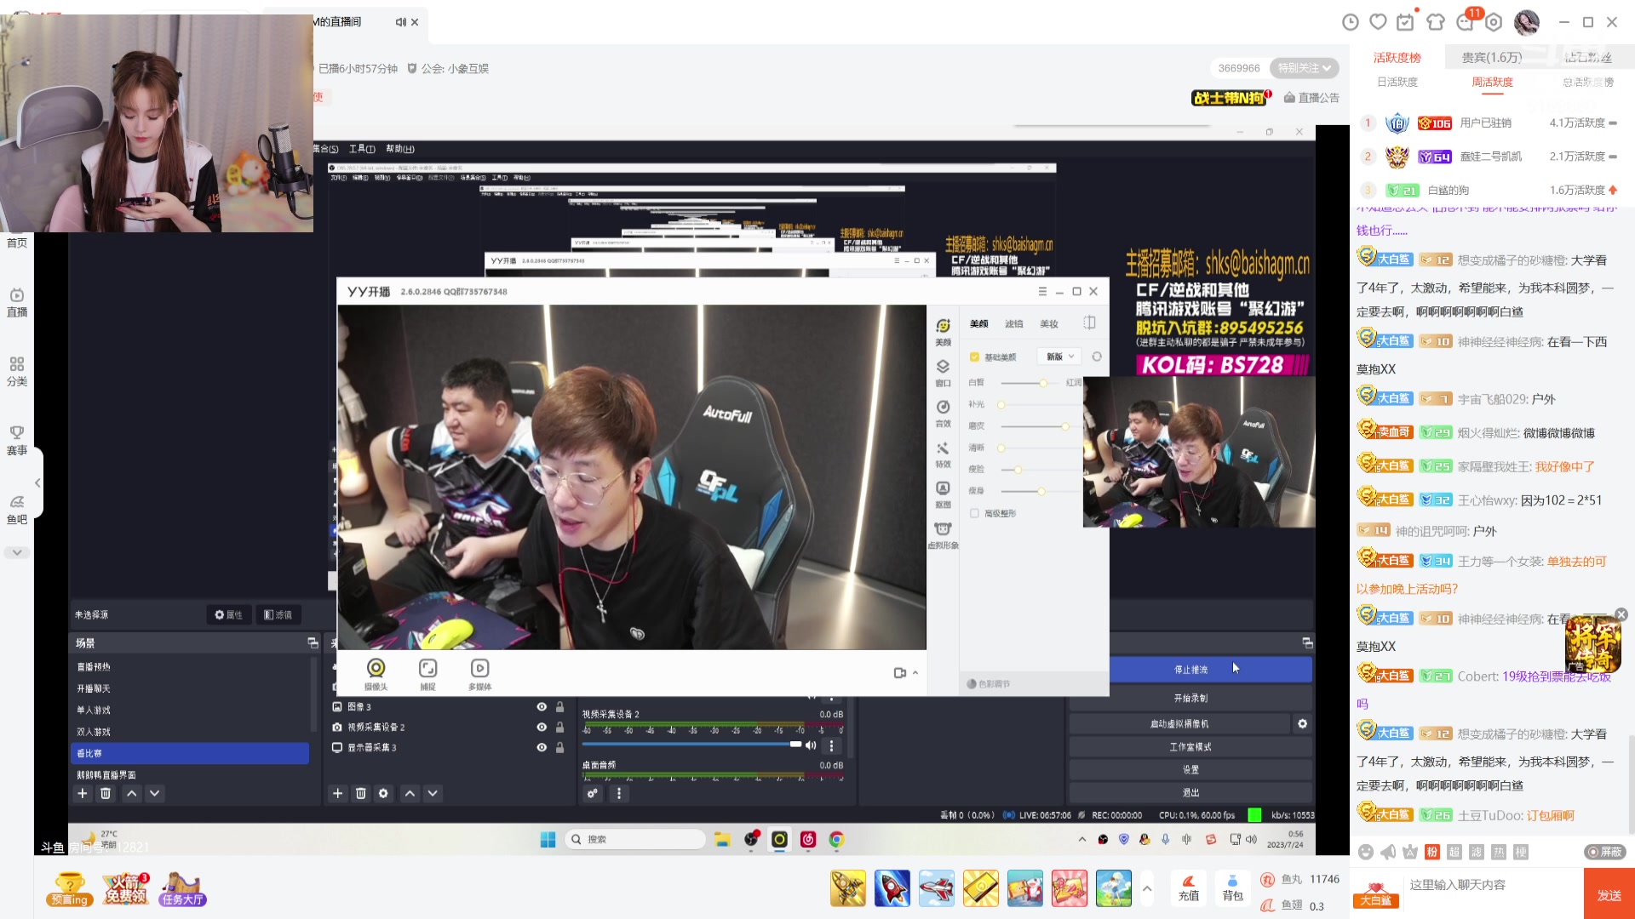This screenshot has height=919, width=1635.
Task: Open the 虚拟形象 virtual avatar icon
Action: click(943, 535)
